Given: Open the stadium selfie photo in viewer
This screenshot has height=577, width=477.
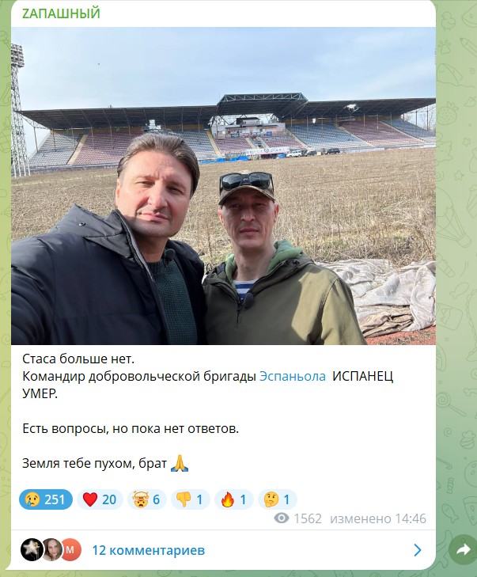Looking at the screenshot, I should coord(223,186).
